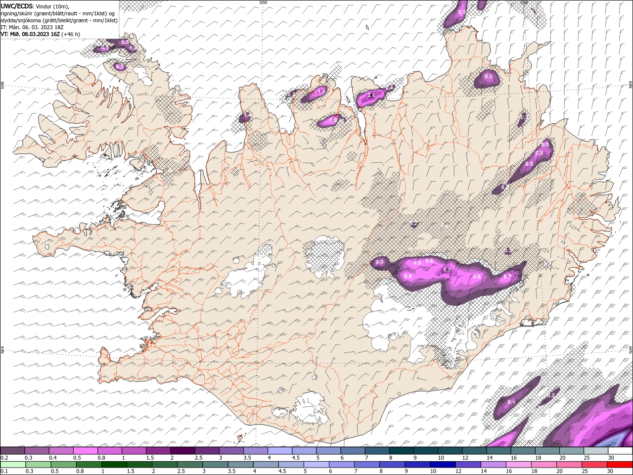Screen dimensions: 633x475
Task: Select the 'IT: Mán. 06. 03. 2023 18Z' line
Action: 33,27
